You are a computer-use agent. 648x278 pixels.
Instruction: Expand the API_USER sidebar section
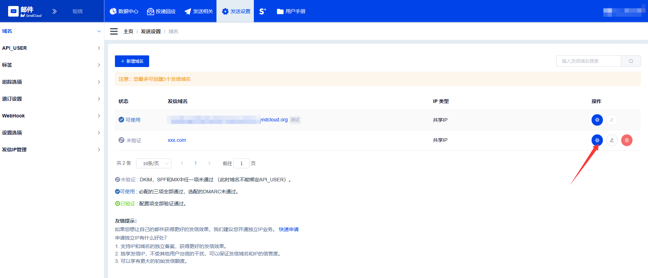click(51, 48)
